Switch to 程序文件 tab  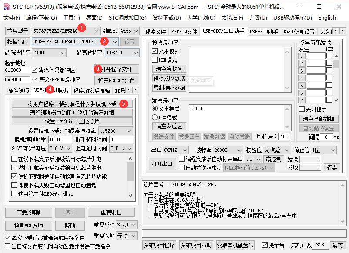coord(156,32)
